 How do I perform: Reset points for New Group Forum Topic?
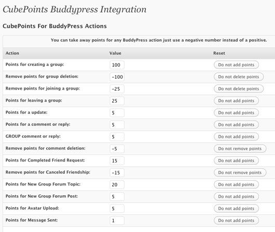pyautogui.click(x=236, y=184)
